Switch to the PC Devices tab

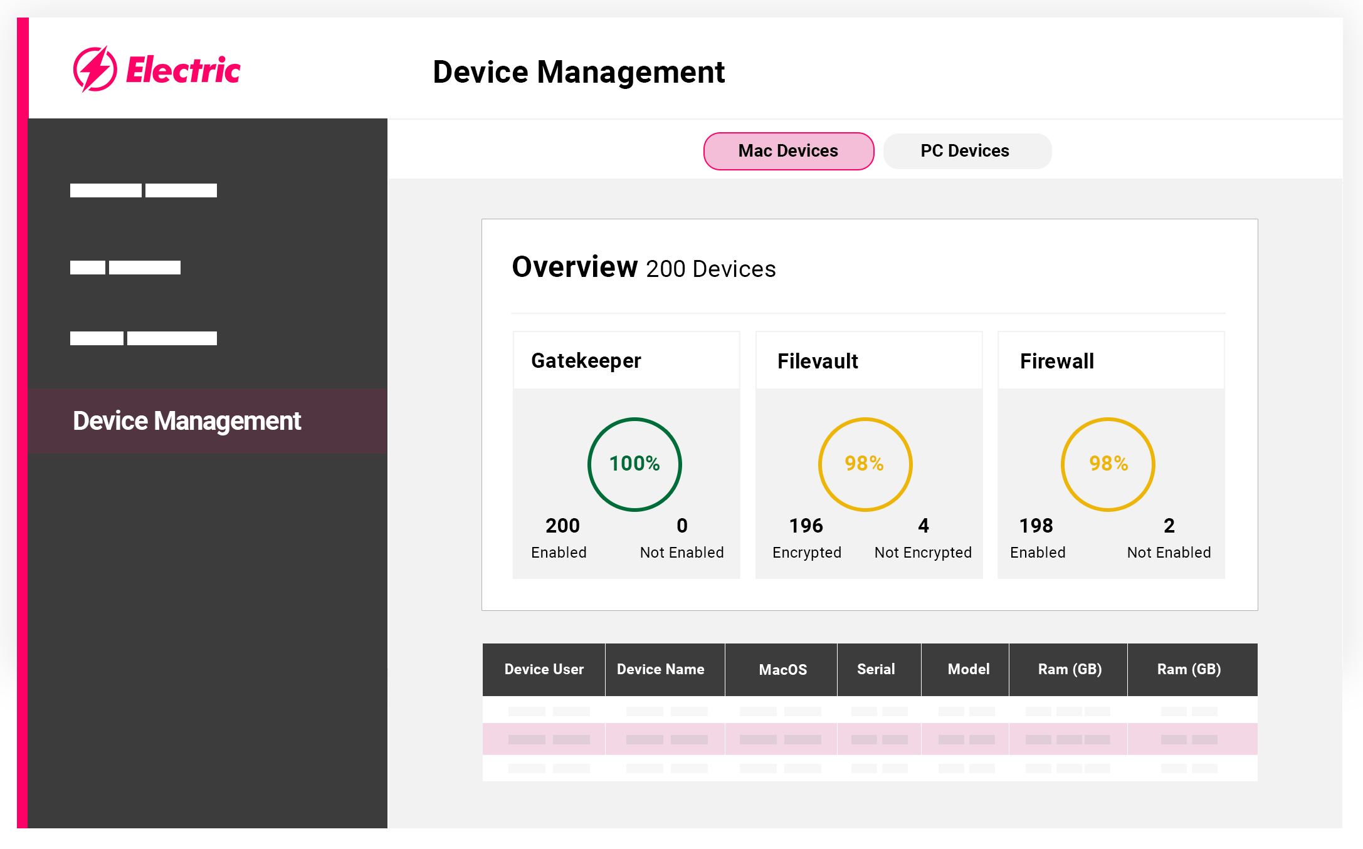966,151
